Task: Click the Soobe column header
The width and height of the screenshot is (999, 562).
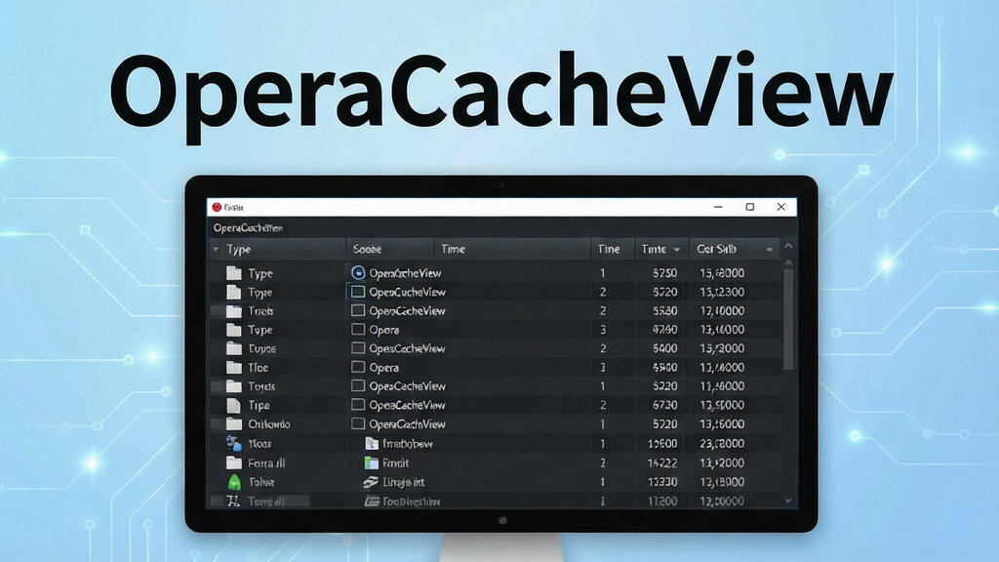Action: tap(390, 249)
